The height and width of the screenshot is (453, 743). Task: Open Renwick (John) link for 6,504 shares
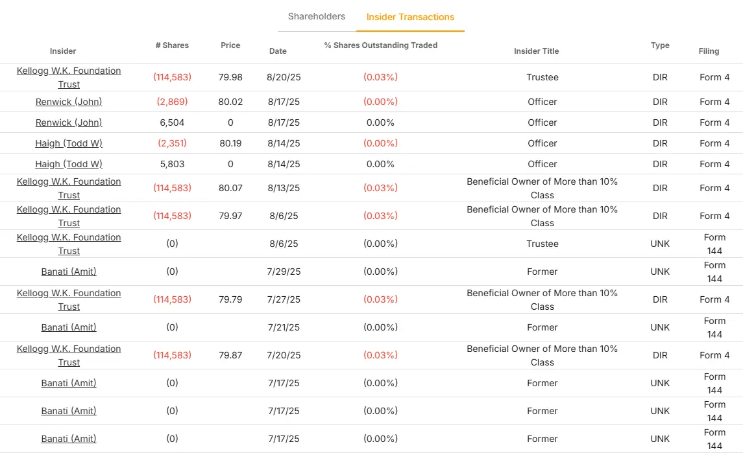pyautogui.click(x=69, y=122)
